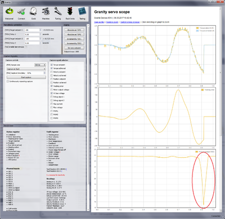Uncheck Torque setpoint signal

[x=52, y=65]
